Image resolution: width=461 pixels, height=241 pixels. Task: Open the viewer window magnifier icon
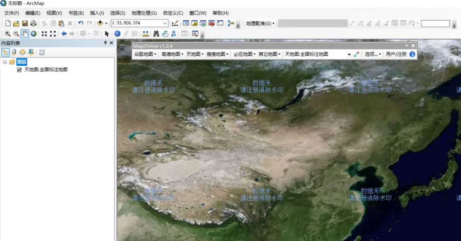point(195,34)
